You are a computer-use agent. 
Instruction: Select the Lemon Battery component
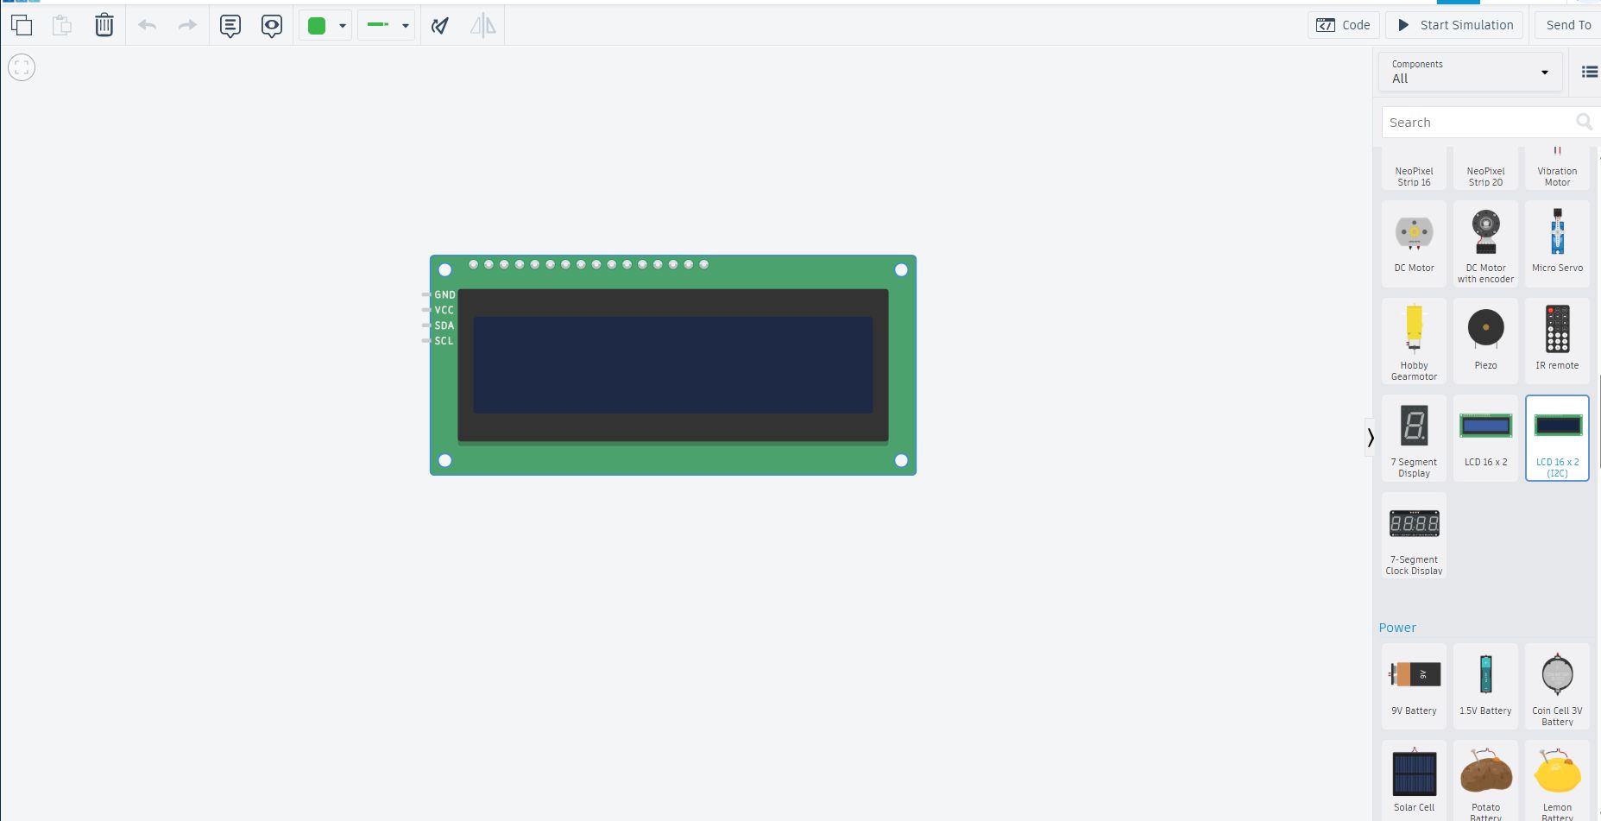[x=1557, y=780]
